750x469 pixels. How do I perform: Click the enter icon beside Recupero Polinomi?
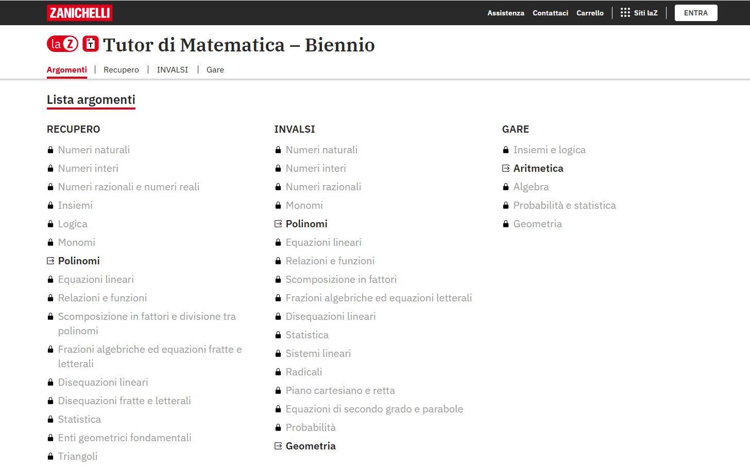[x=50, y=261]
